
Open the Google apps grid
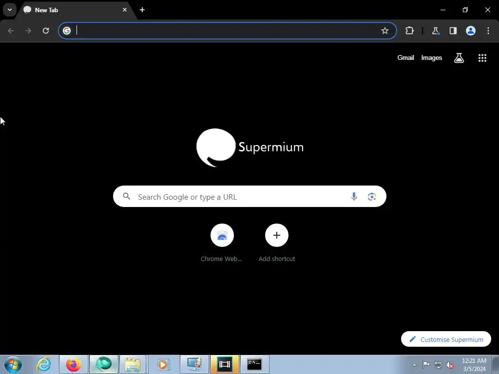coord(482,58)
